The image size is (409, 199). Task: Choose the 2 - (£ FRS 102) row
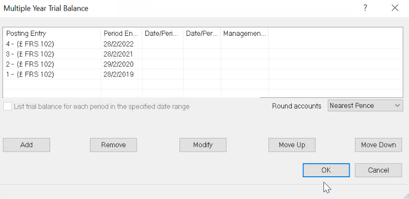coord(30,64)
